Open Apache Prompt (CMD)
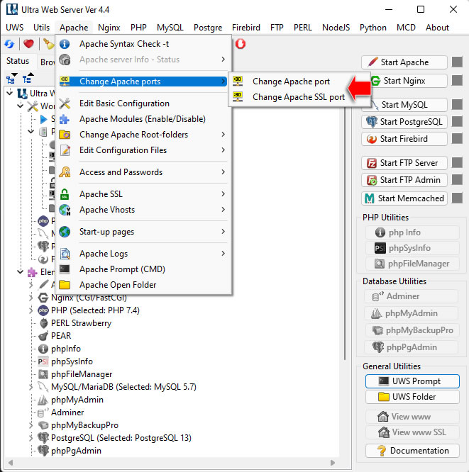The image size is (469, 472). [143, 269]
